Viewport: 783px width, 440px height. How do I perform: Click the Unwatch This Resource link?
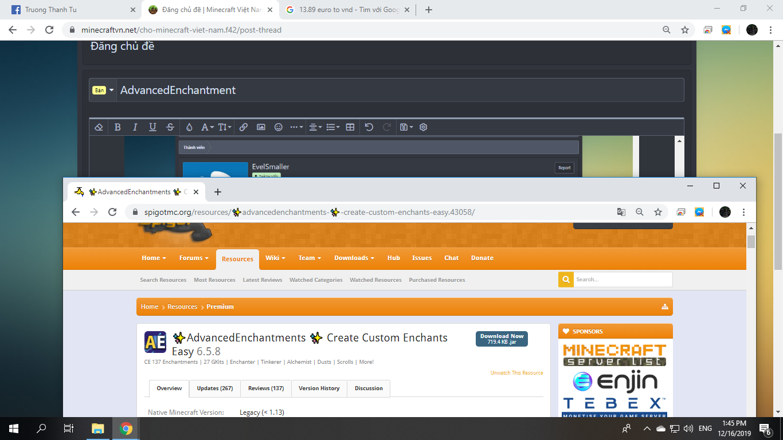[x=516, y=373]
